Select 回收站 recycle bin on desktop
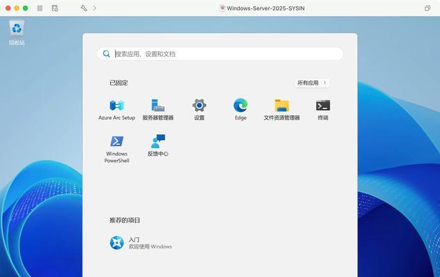This screenshot has height=277, width=440. click(x=17, y=33)
